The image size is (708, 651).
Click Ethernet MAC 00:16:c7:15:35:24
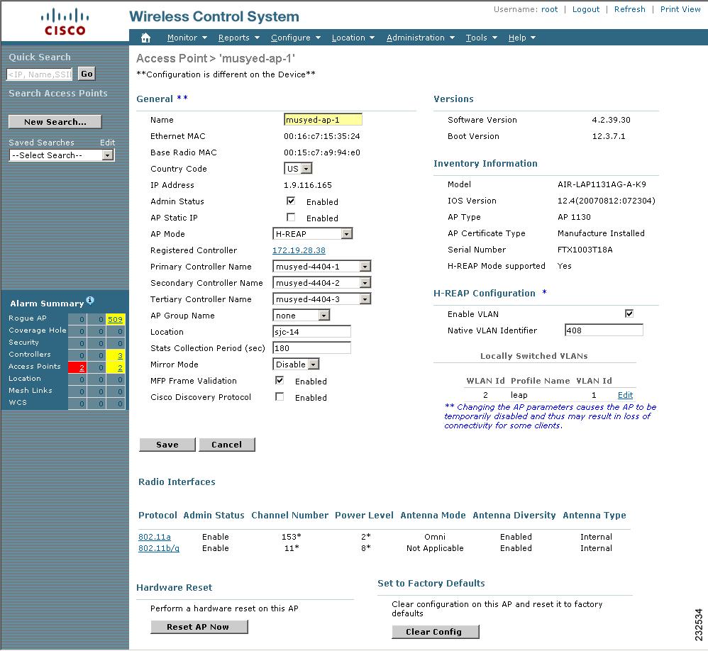[x=322, y=136]
